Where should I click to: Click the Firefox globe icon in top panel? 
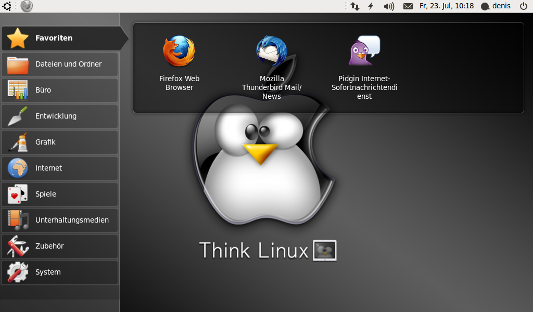pyautogui.click(x=27, y=6)
